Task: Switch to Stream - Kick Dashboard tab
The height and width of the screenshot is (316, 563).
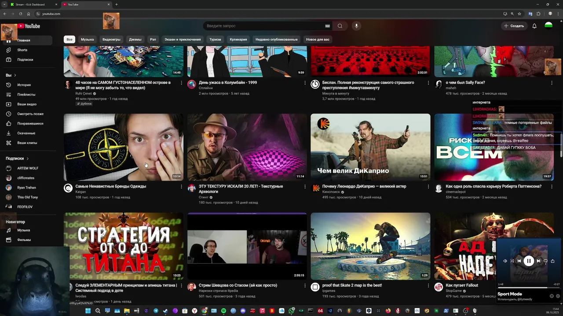Action: (33, 4)
